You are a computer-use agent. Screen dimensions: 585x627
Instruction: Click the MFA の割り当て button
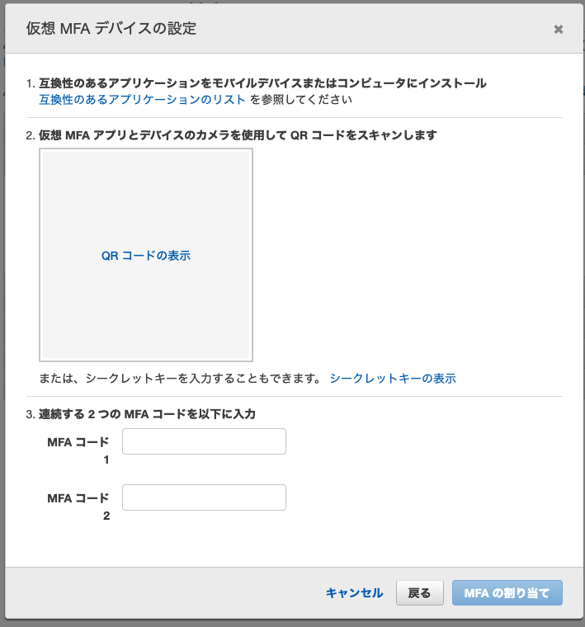tap(507, 593)
